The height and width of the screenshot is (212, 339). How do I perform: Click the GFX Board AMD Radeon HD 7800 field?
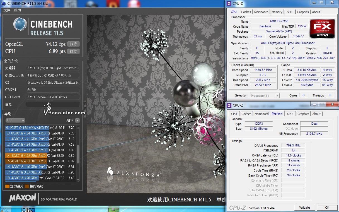(x=53, y=97)
